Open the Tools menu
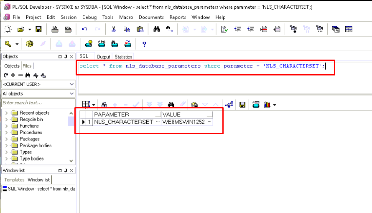Screen dimensions: 372x213 click(x=108, y=17)
